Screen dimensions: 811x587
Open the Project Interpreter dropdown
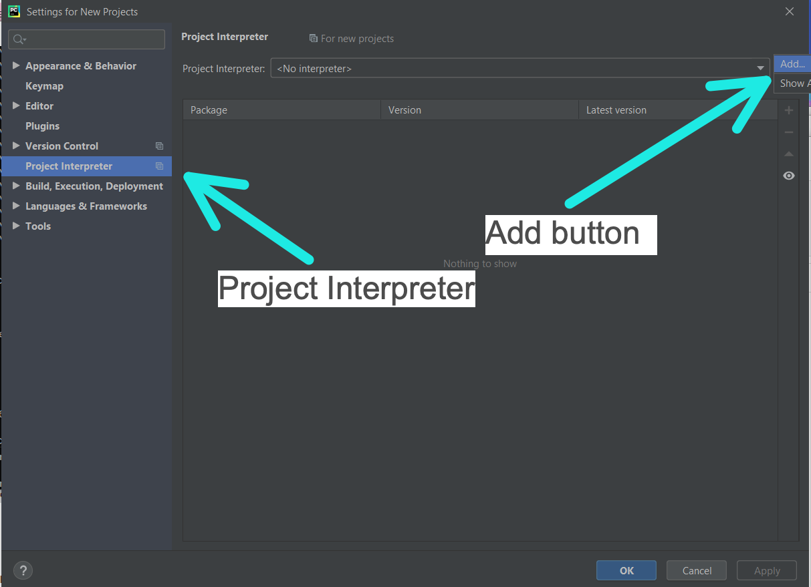[760, 68]
